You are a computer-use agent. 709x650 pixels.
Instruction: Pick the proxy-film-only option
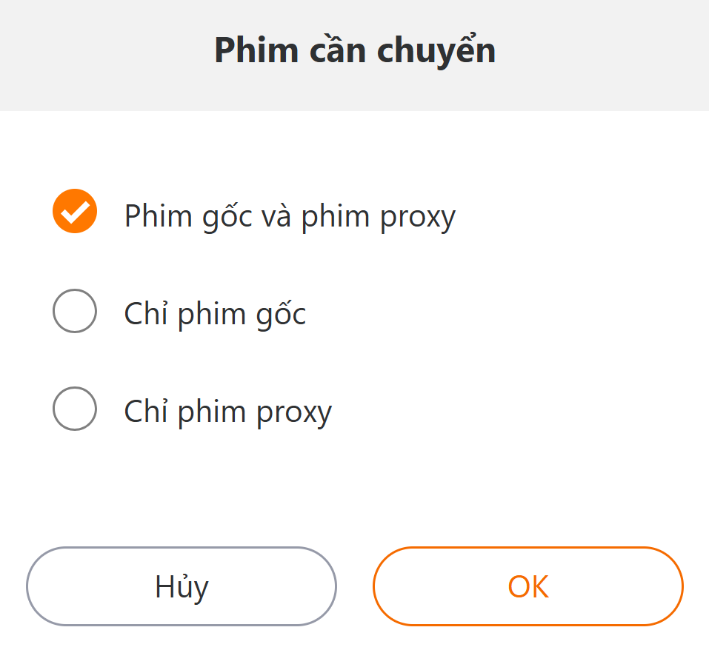click(x=75, y=409)
